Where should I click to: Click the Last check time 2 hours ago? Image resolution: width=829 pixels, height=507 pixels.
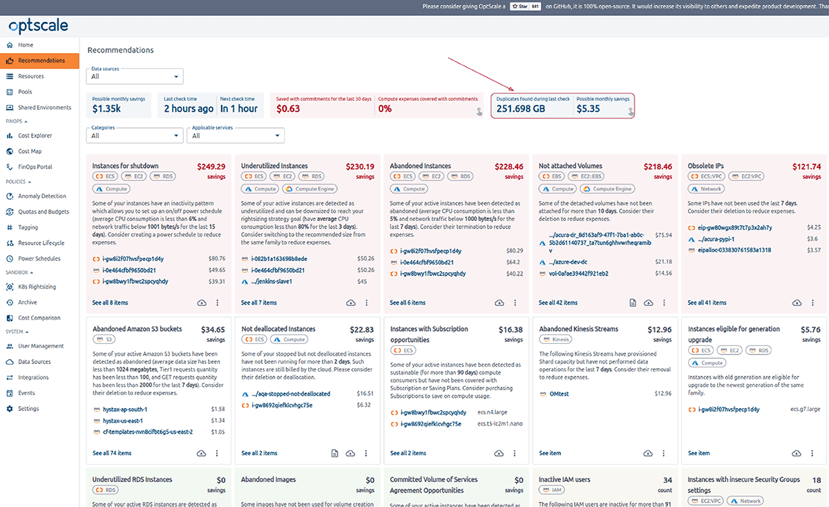coord(189,109)
